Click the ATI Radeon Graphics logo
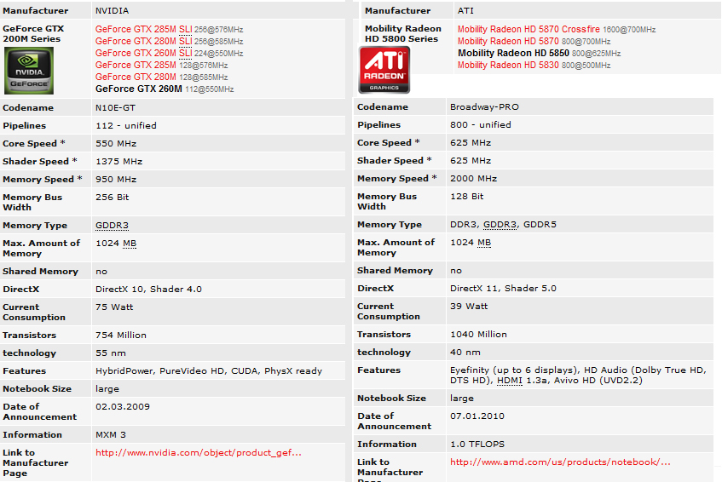 click(384, 70)
